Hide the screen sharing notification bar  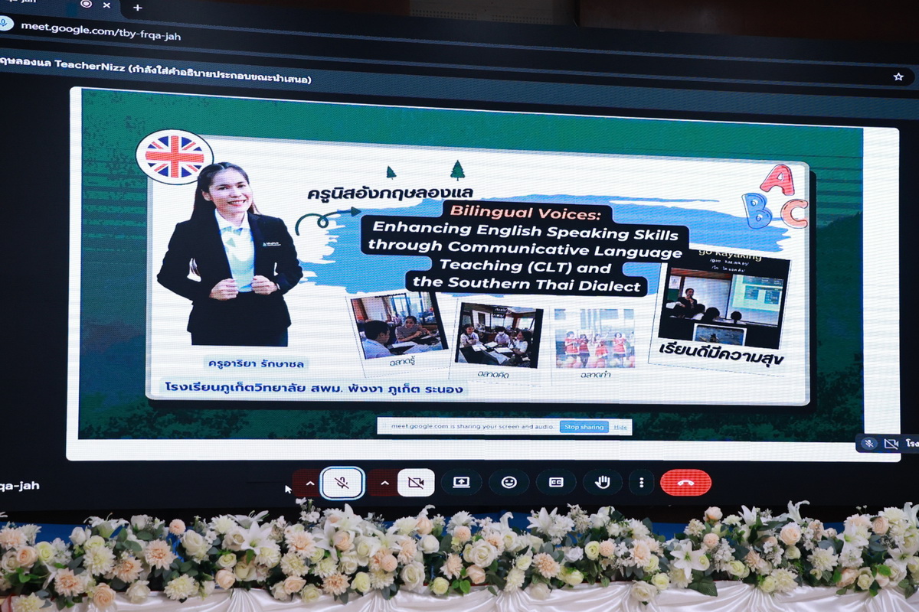[x=620, y=428]
